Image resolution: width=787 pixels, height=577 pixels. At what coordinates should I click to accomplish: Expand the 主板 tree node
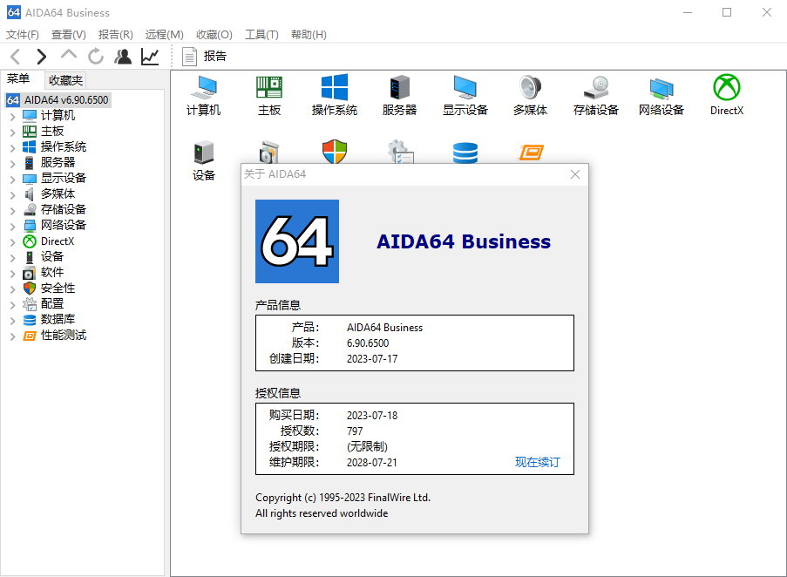pyautogui.click(x=13, y=132)
